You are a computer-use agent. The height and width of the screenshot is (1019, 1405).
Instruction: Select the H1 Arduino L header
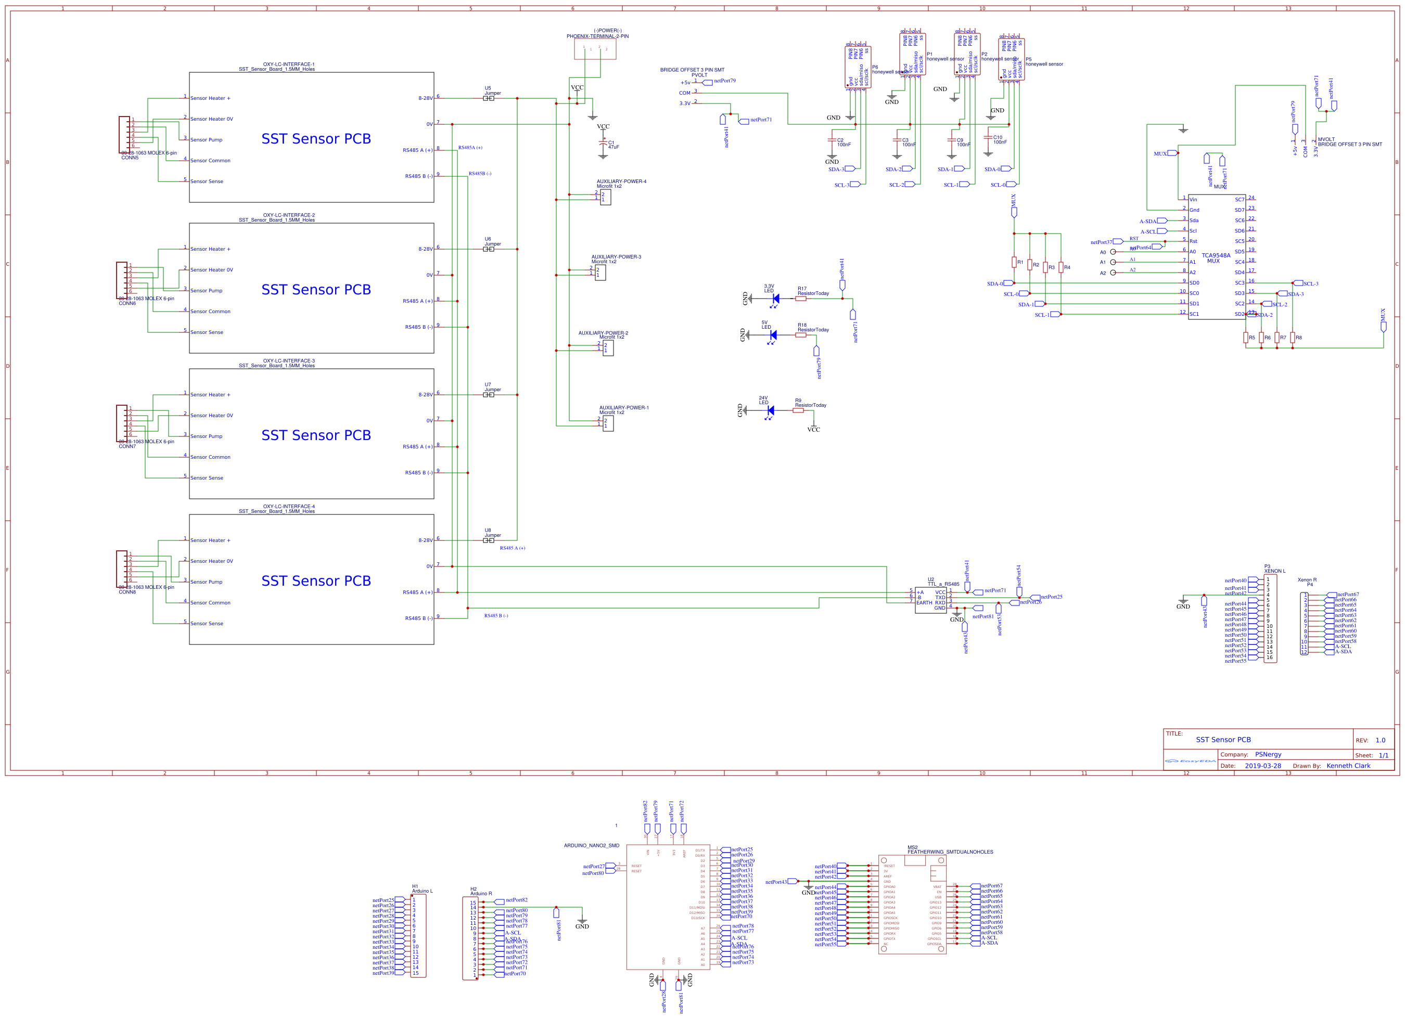[x=418, y=935]
